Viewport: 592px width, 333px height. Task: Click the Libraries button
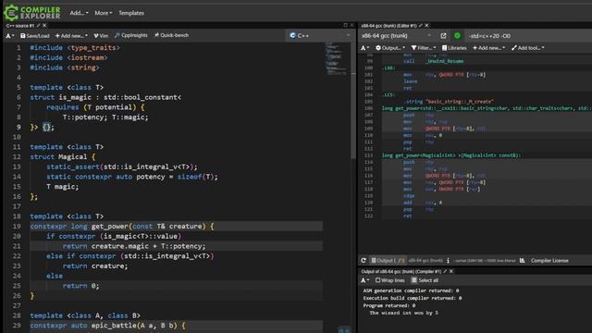point(454,48)
